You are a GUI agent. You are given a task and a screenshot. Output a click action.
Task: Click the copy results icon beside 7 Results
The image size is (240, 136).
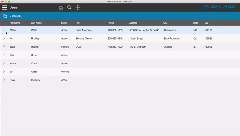click(4, 16)
